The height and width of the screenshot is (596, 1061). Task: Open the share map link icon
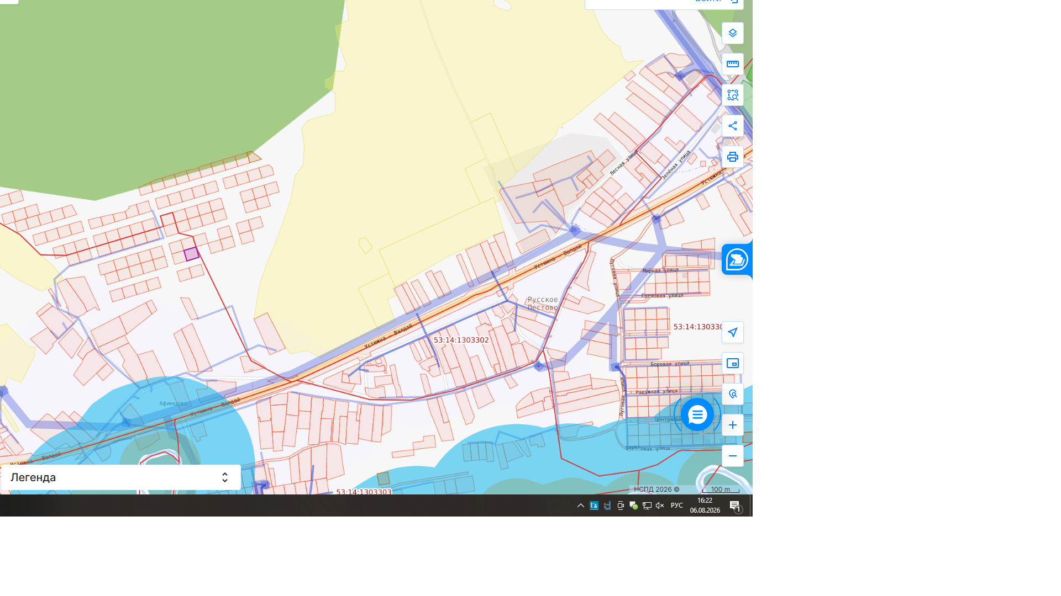[732, 126]
